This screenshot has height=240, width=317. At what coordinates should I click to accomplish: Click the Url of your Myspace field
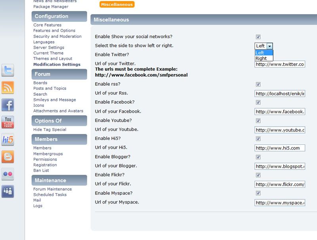(280, 202)
